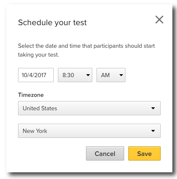Click the United States text in Timezone
The image size is (177, 179).
(40, 108)
